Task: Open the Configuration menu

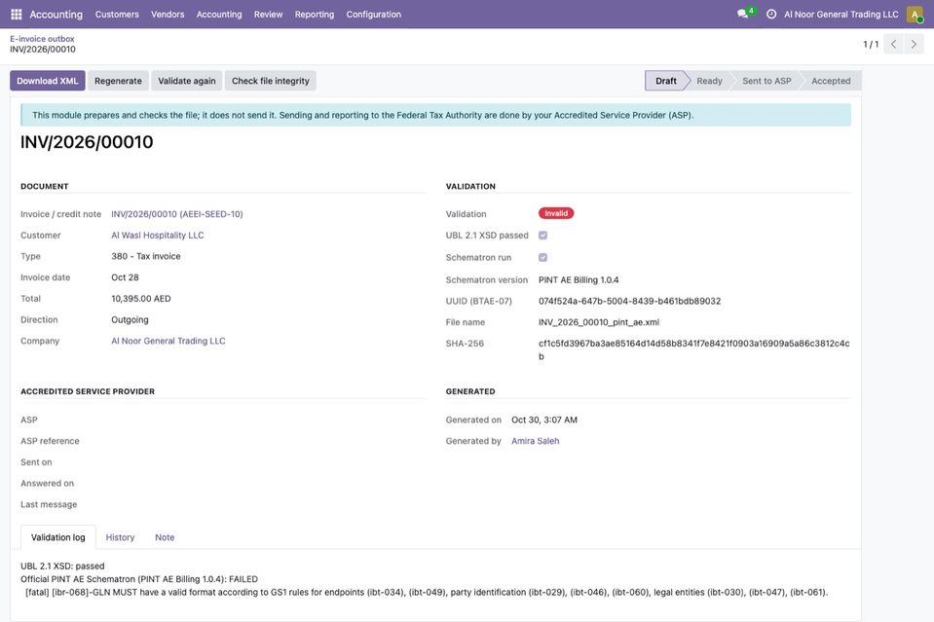Action: point(373,15)
